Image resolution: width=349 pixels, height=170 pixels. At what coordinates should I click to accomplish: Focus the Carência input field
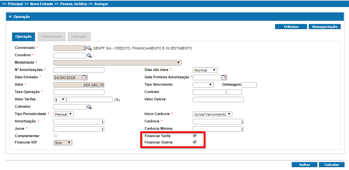[218, 122]
